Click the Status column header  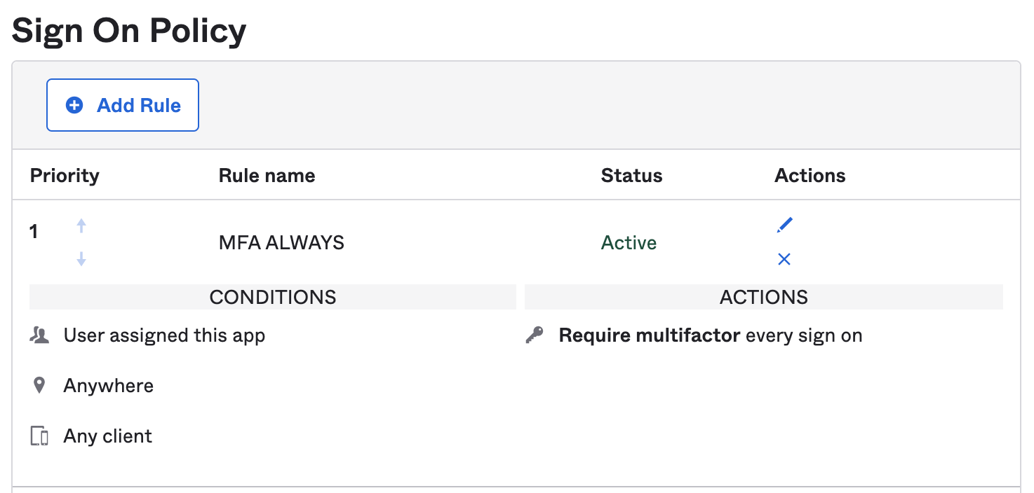[x=631, y=175]
